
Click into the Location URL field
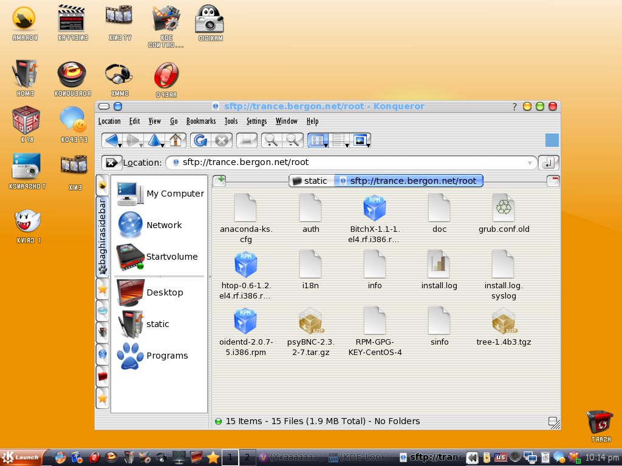point(351,163)
